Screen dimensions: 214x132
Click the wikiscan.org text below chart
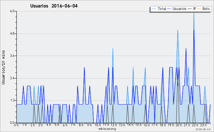click(107, 129)
